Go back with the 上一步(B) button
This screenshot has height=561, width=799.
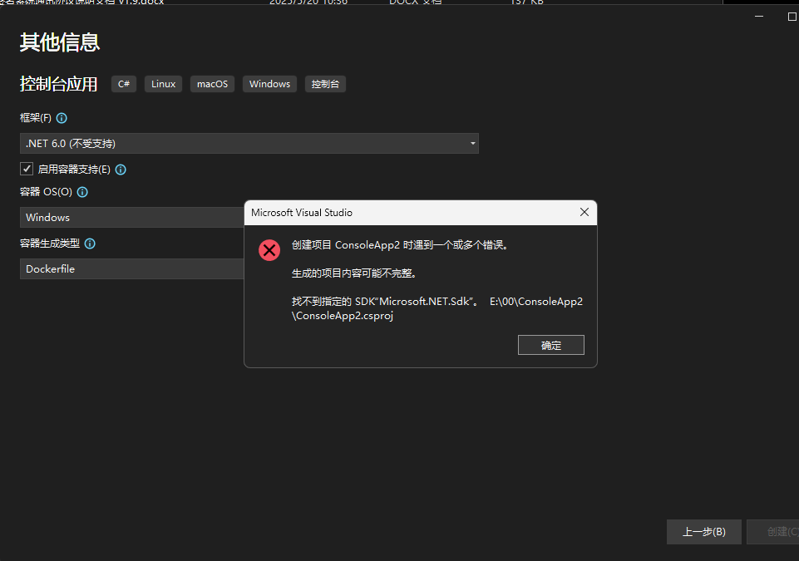703,532
